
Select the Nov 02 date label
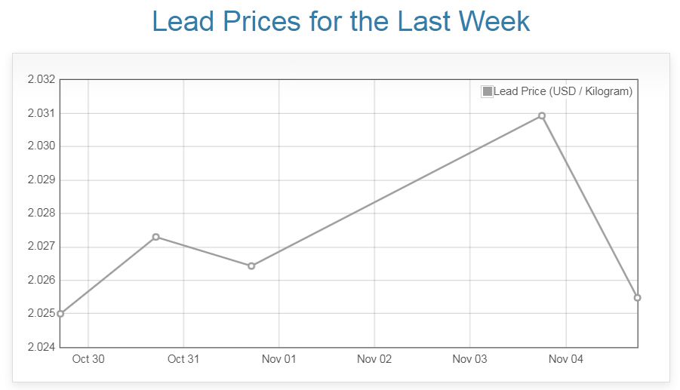pyautogui.click(x=374, y=360)
